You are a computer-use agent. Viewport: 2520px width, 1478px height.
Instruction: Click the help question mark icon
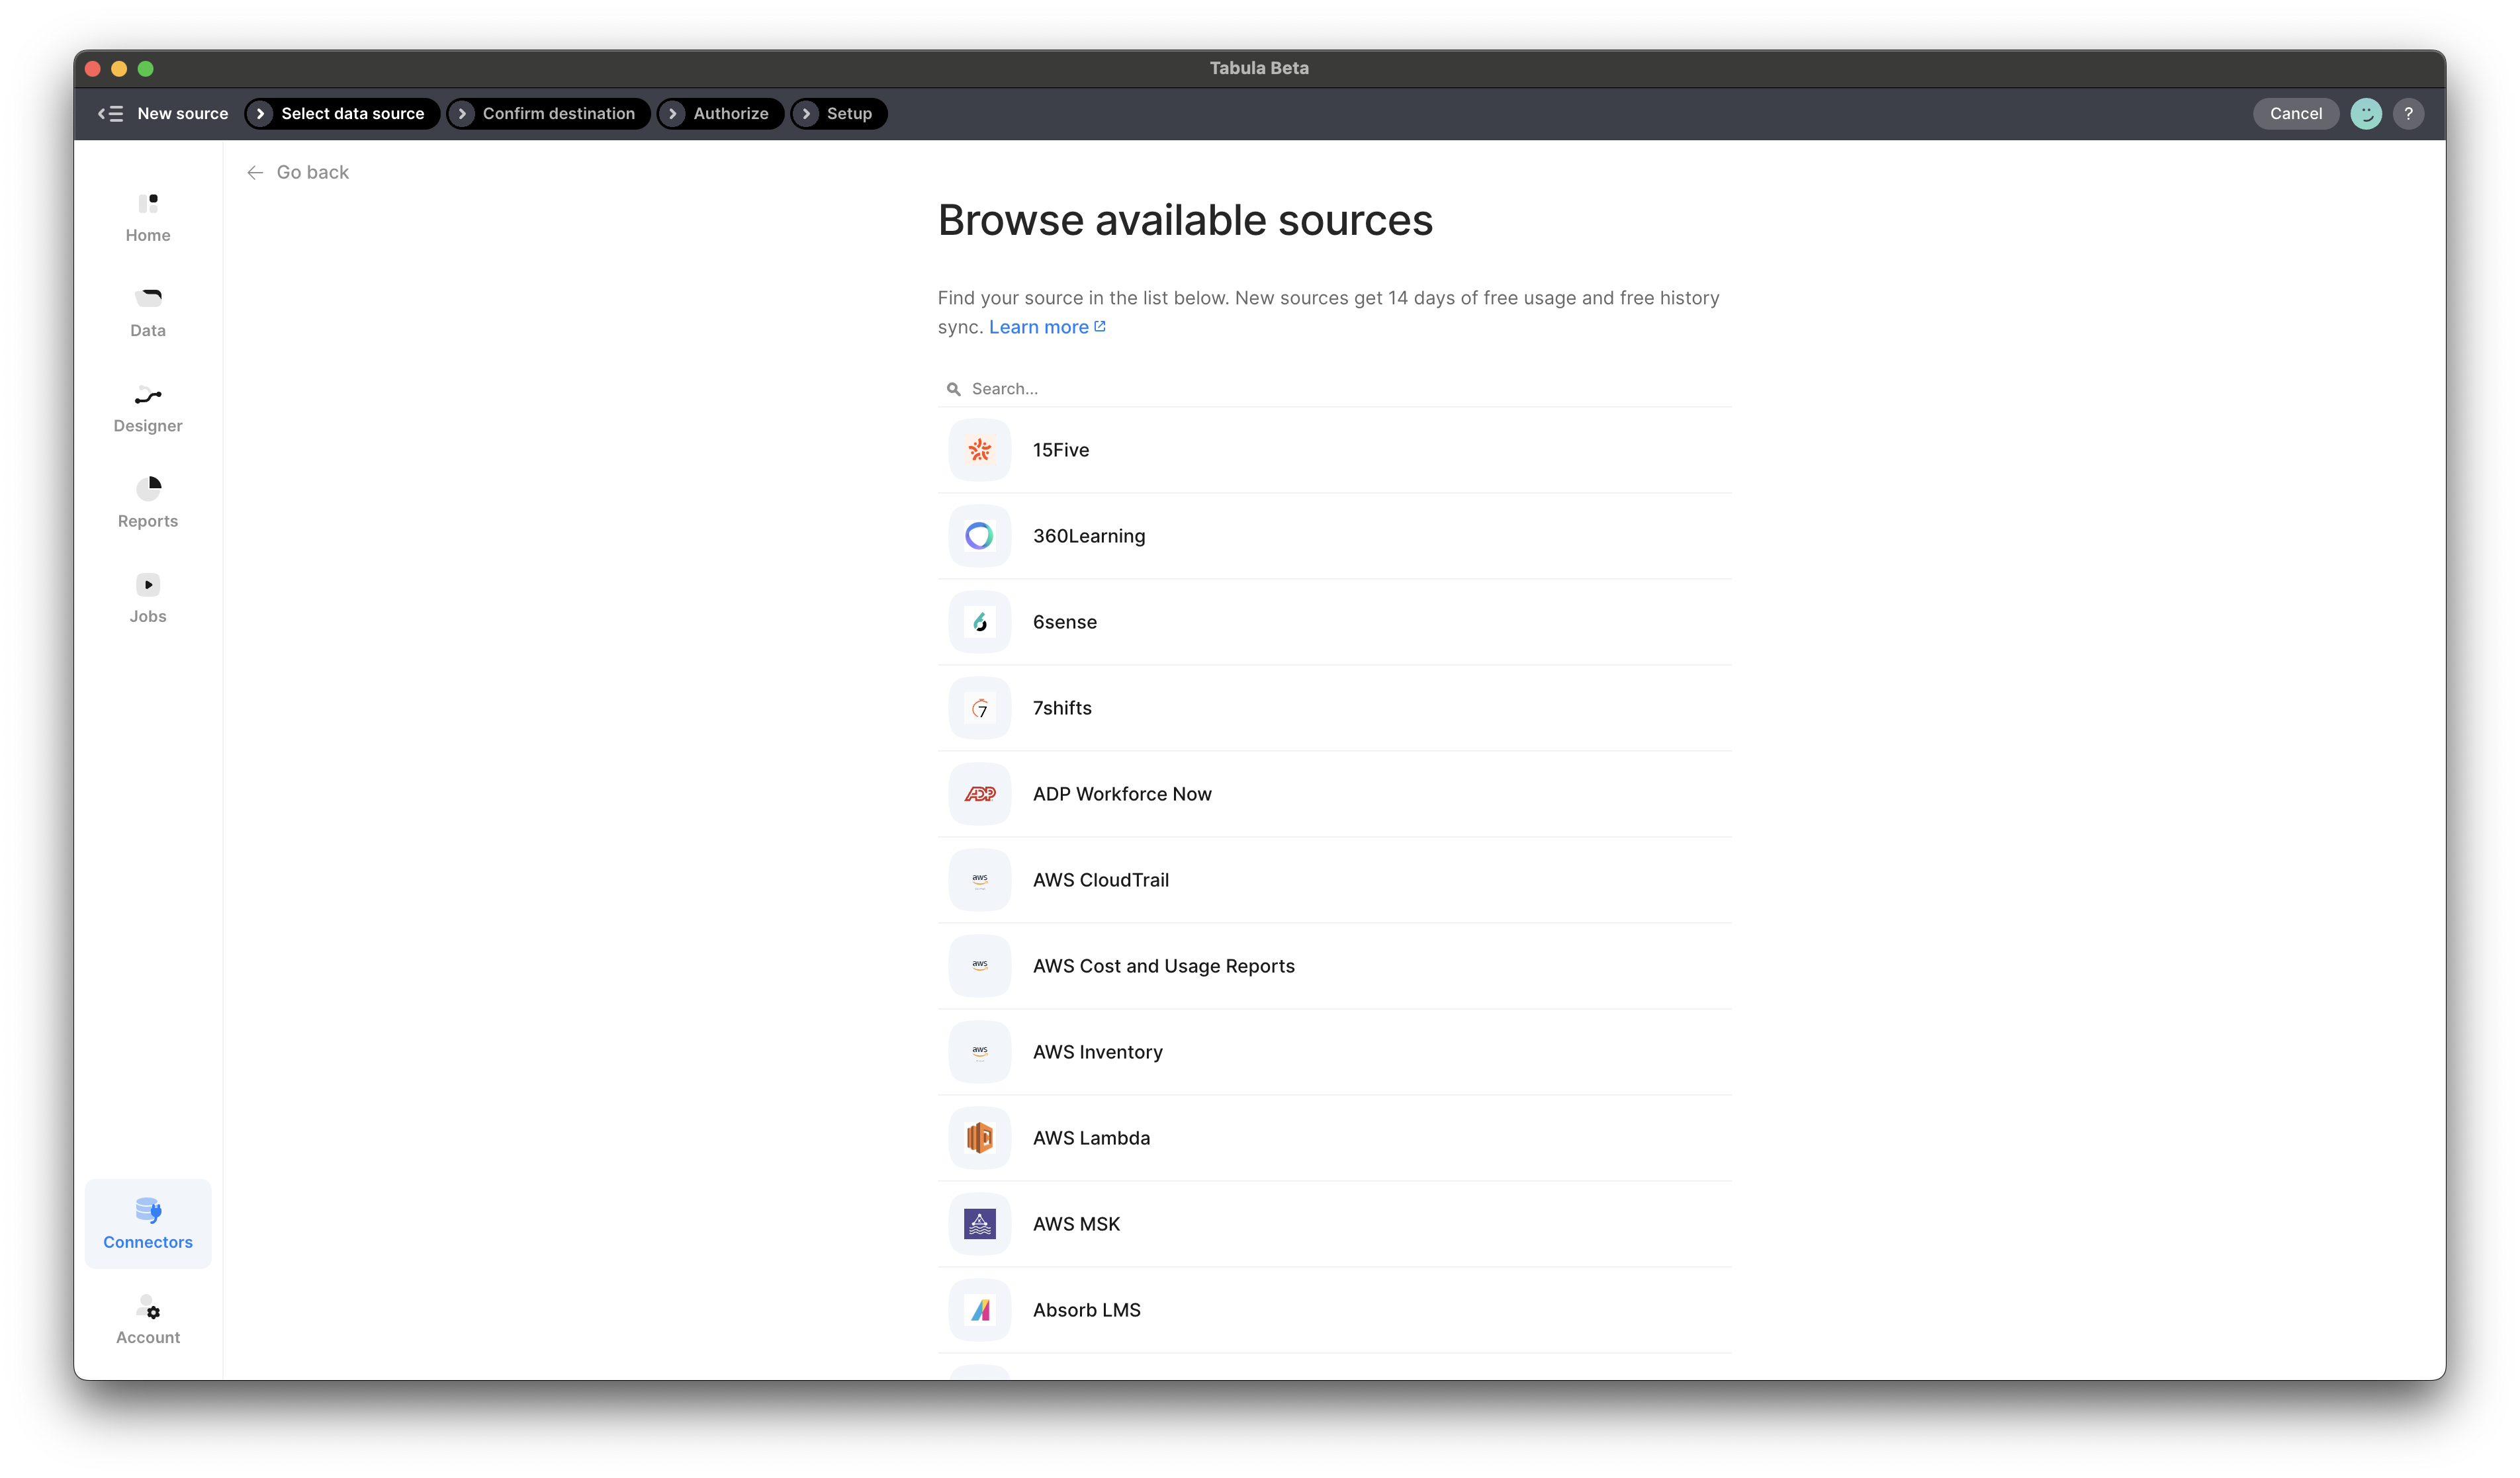coord(2408,114)
